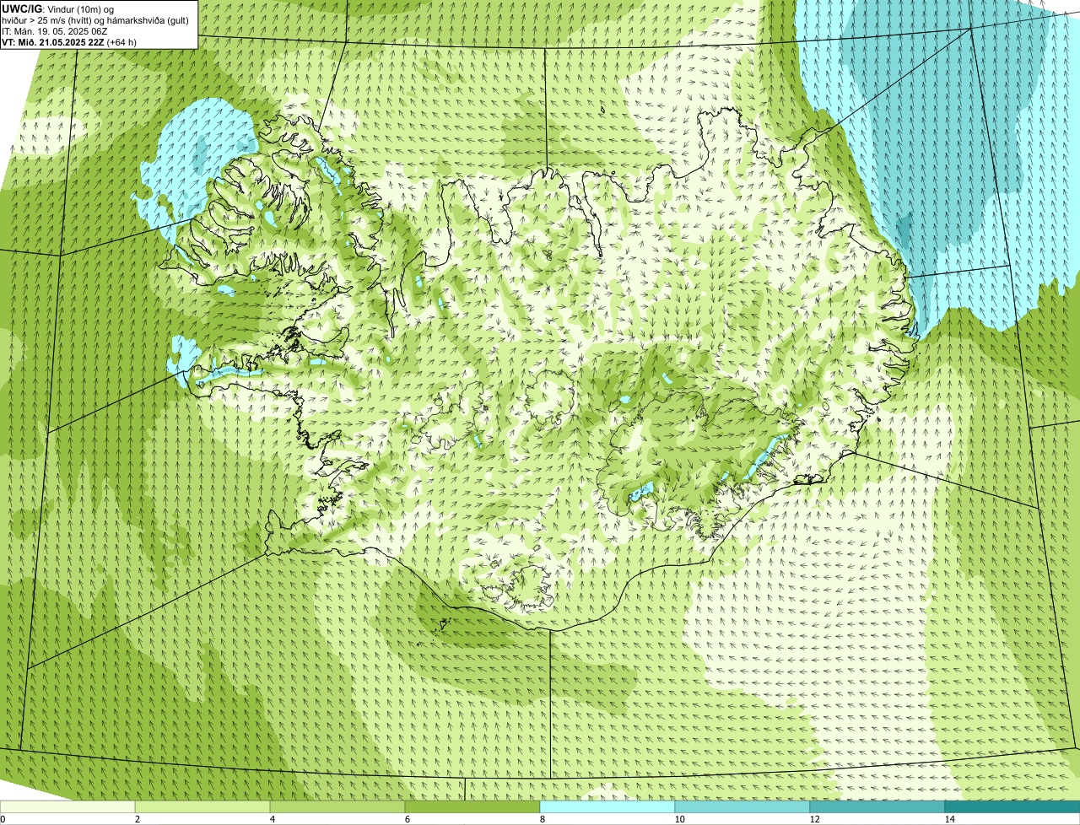Click the legend scale label '4'
The width and height of the screenshot is (1080, 825).
(272, 819)
